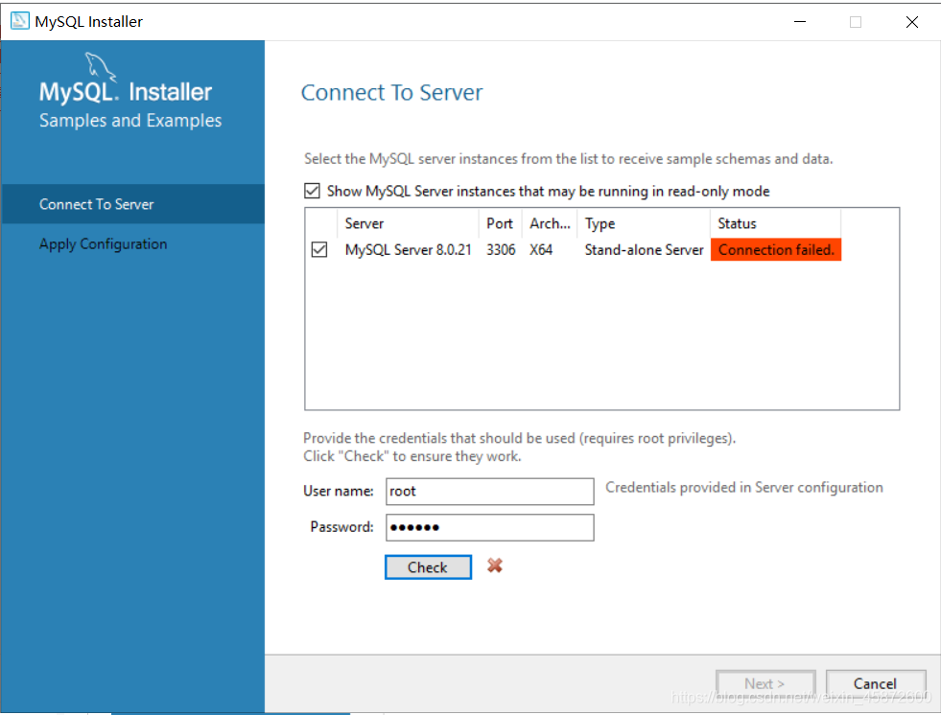Click the Credentials provided in Server configuration text
941x715 pixels.
coord(744,487)
